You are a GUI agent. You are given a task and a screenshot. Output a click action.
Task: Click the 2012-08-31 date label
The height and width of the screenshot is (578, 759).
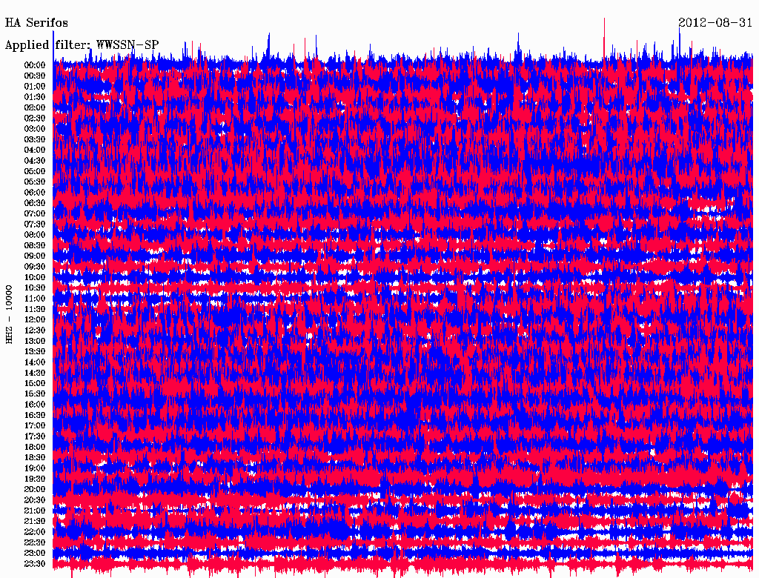tap(716, 23)
